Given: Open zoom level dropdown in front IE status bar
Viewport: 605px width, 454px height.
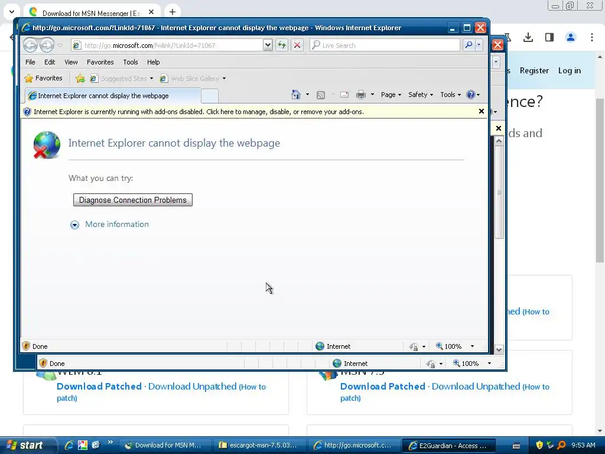Looking at the screenshot, I should [472, 346].
